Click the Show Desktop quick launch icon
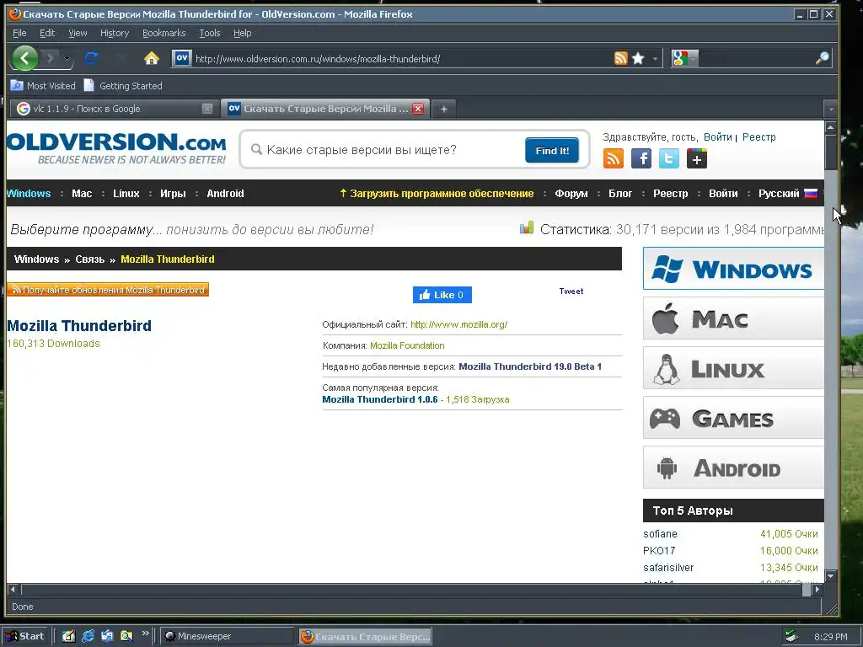Viewport: 863px width, 647px height. click(68, 636)
